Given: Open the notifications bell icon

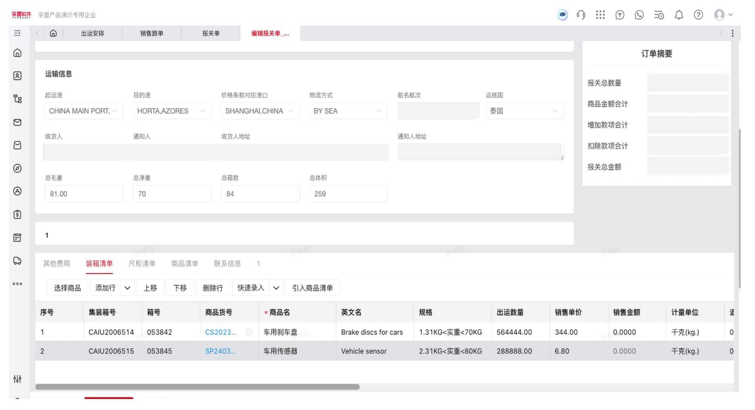Looking at the screenshot, I should (679, 15).
